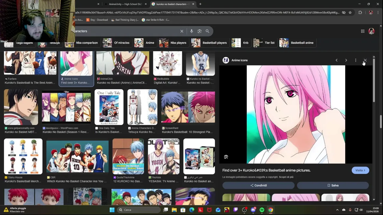This screenshot has height=215, width=383.
Task: Select the Nba players filter chip
Action: point(174,43)
